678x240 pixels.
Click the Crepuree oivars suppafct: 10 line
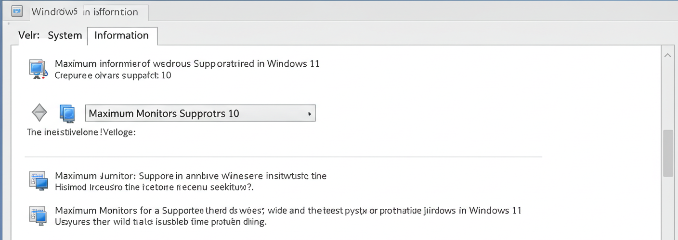(x=113, y=75)
